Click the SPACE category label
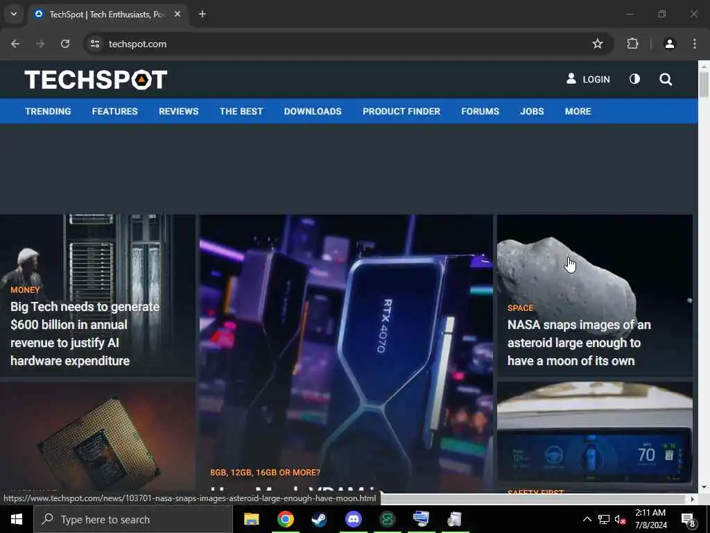Image resolution: width=710 pixels, height=533 pixels. [x=520, y=308]
